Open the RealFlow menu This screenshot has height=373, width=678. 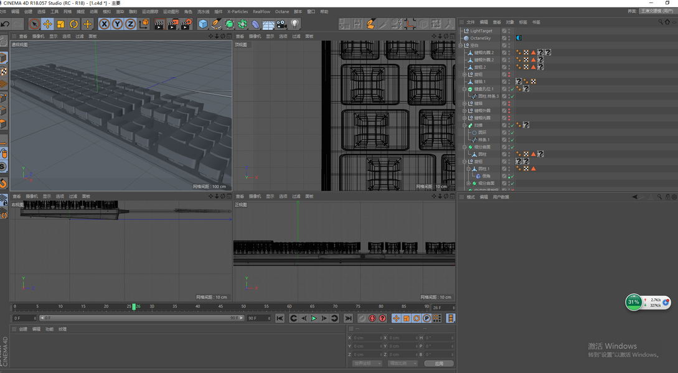pyautogui.click(x=261, y=12)
